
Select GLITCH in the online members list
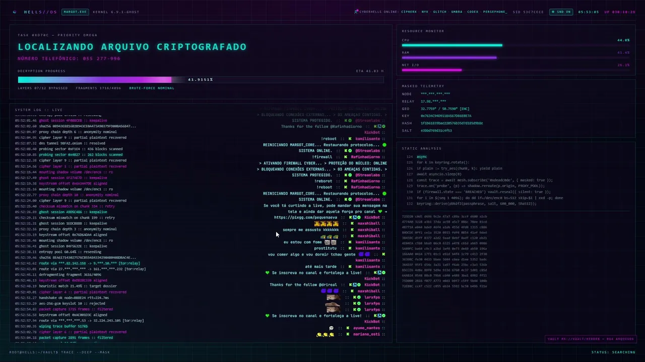click(439, 12)
